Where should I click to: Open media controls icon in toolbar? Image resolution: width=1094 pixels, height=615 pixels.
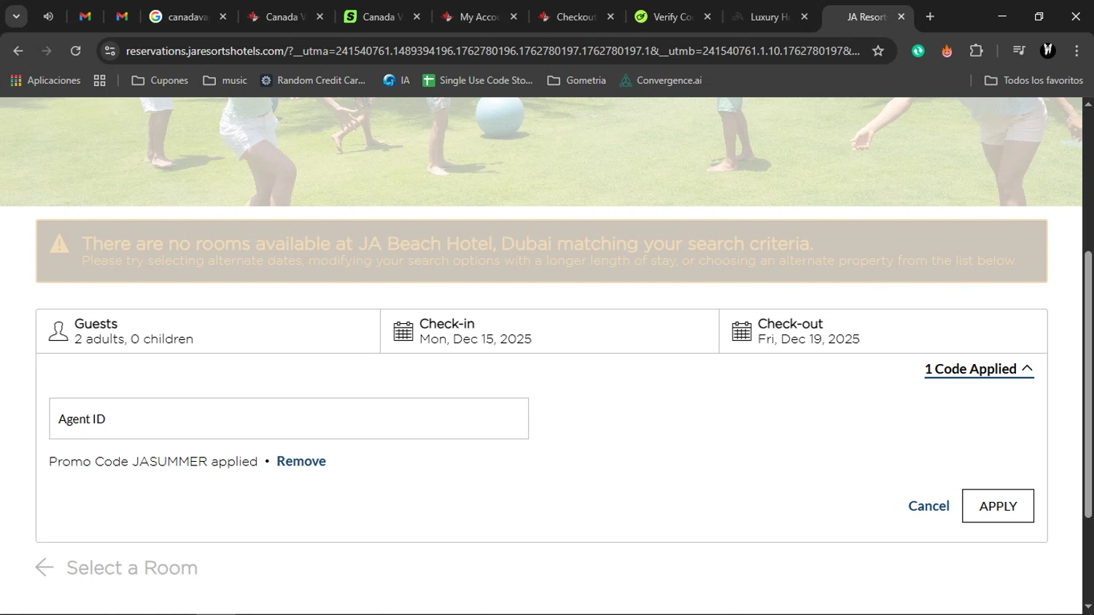tap(1019, 50)
